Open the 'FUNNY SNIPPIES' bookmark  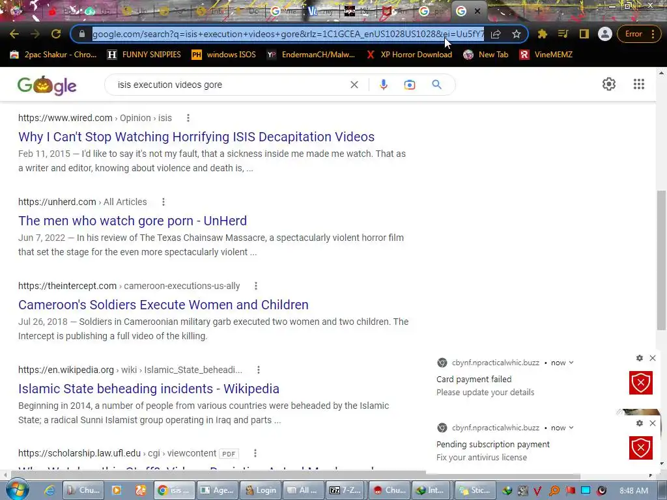point(144,55)
